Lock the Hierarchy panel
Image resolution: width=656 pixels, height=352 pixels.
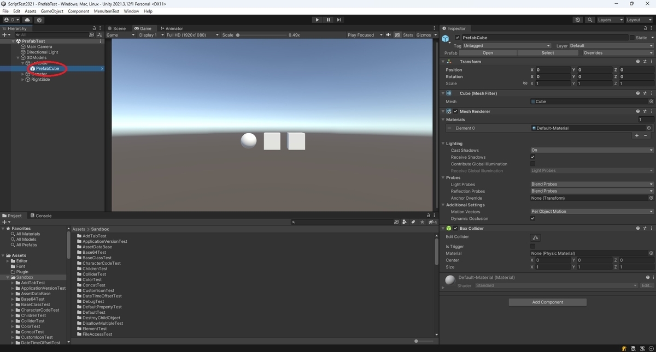[94, 28]
